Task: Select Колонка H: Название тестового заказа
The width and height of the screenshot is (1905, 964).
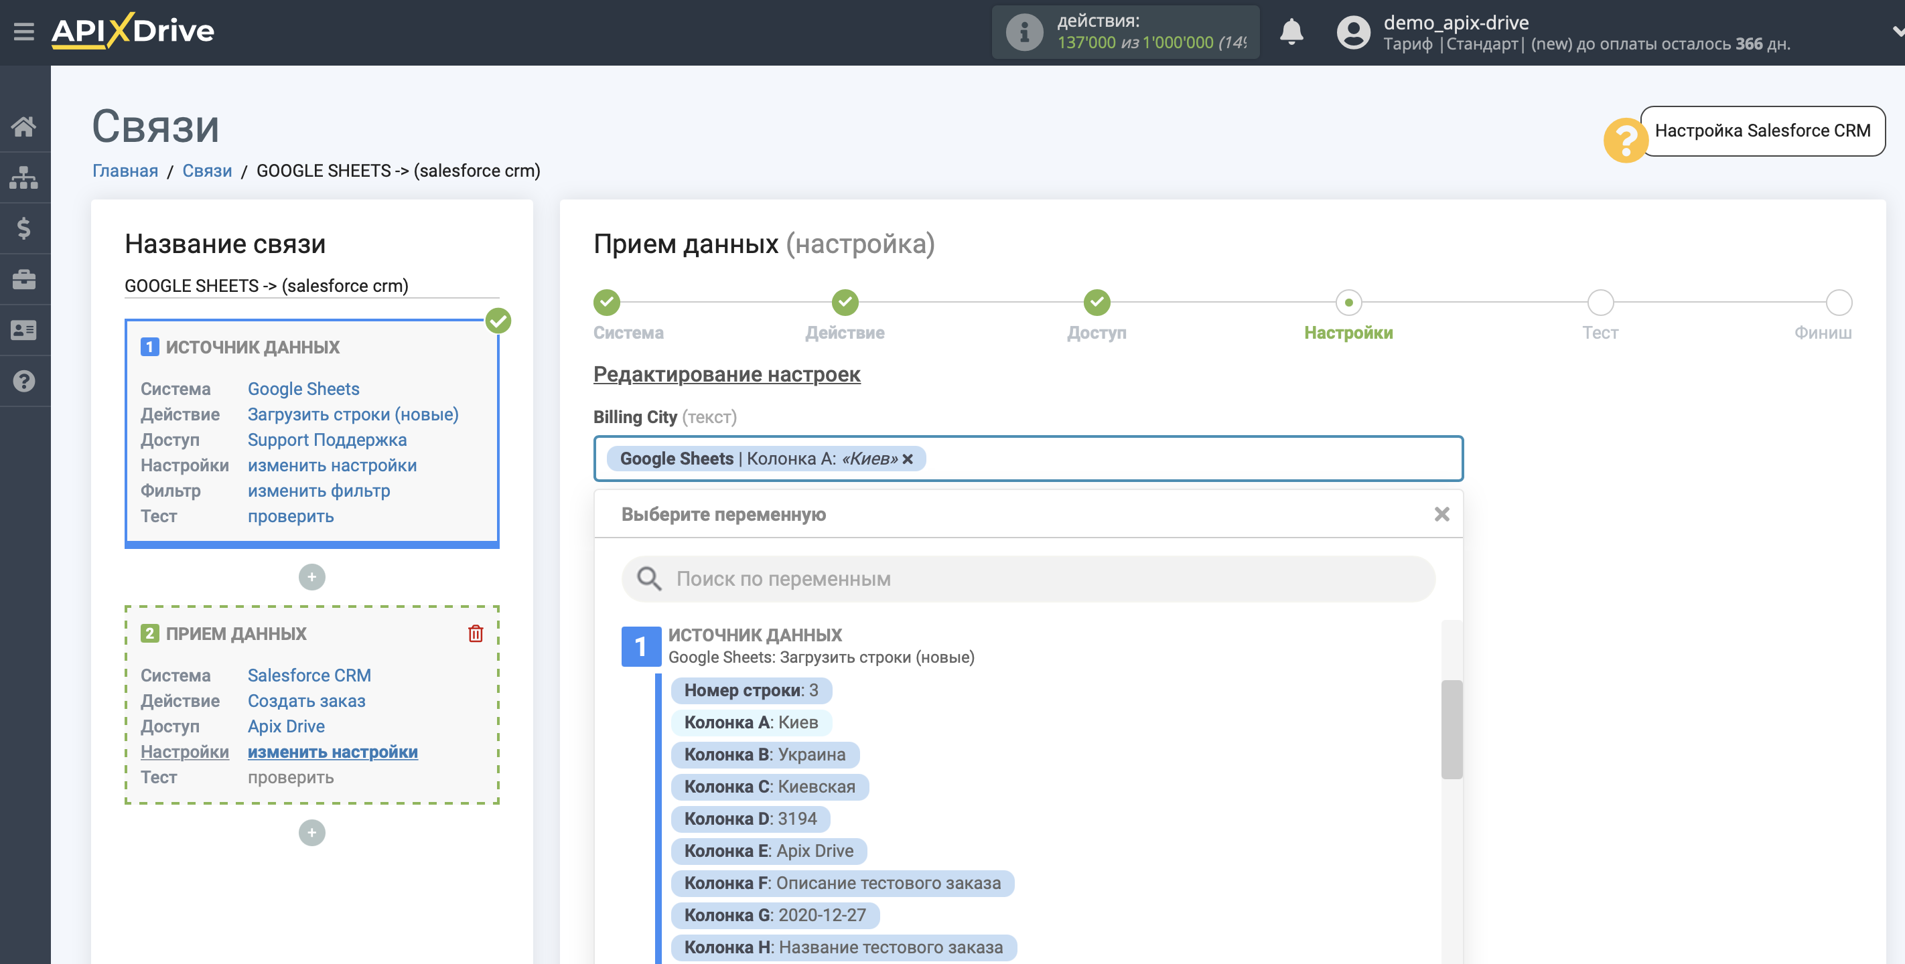Action: tap(844, 947)
